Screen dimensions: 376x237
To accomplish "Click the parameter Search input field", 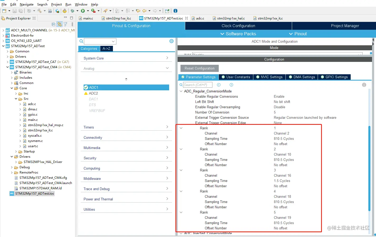I will (198, 85).
